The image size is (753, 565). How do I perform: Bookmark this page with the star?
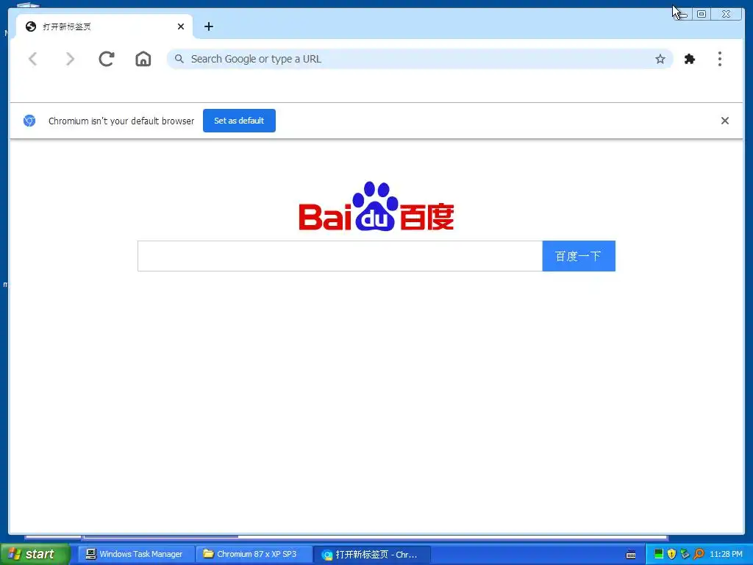click(x=660, y=59)
